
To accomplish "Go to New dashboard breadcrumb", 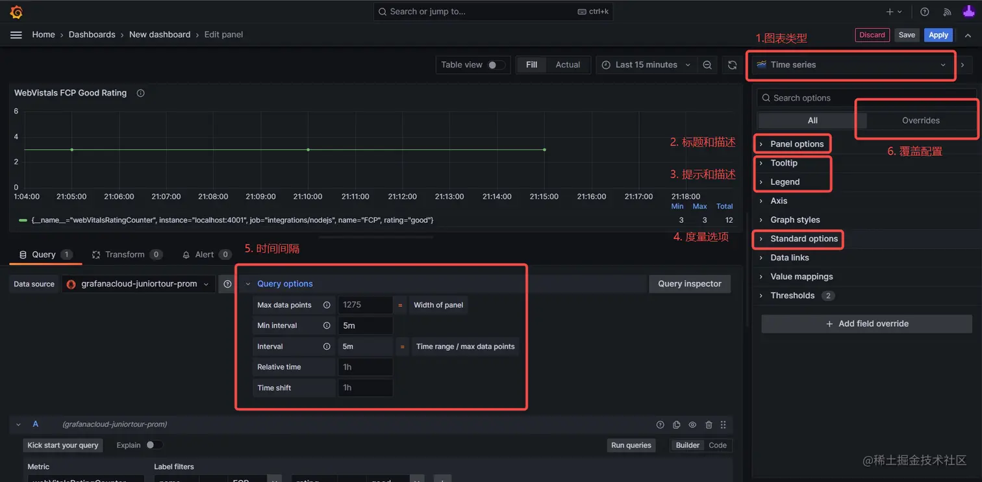I will [160, 35].
